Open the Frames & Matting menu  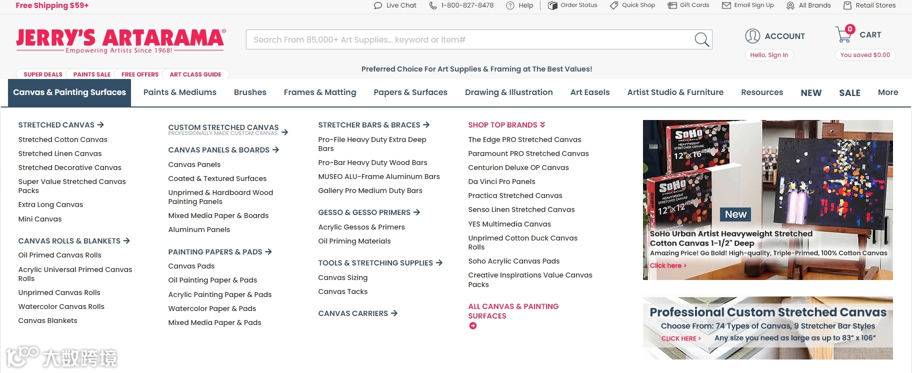pos(320,92)
